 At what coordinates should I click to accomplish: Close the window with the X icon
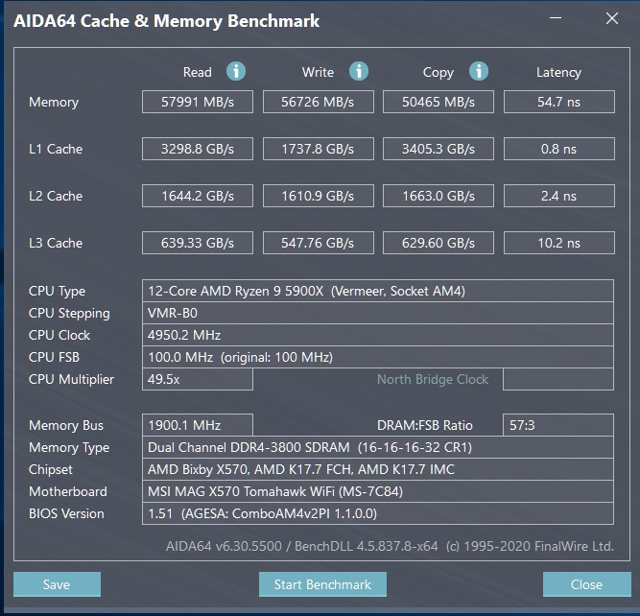[x=612, y=18]
